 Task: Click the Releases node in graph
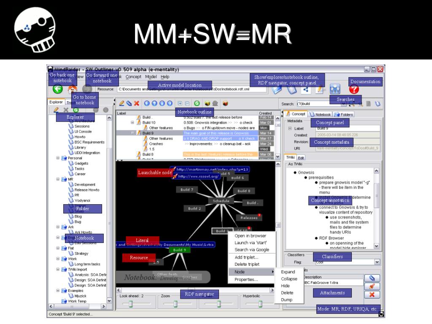pyautogui.click(x=249, y=218)
